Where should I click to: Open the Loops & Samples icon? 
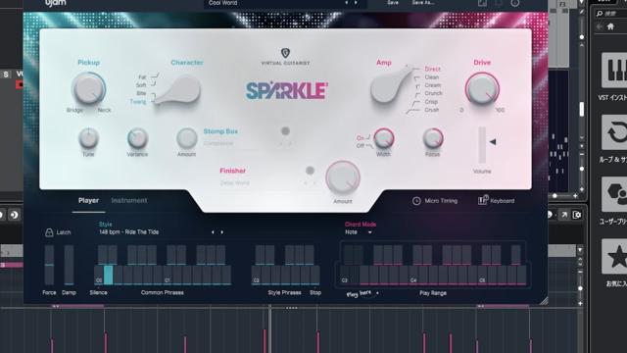(614, 133)
